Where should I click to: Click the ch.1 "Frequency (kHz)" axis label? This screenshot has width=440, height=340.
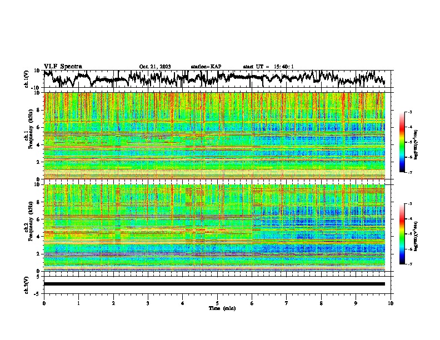tap(31, 129)
